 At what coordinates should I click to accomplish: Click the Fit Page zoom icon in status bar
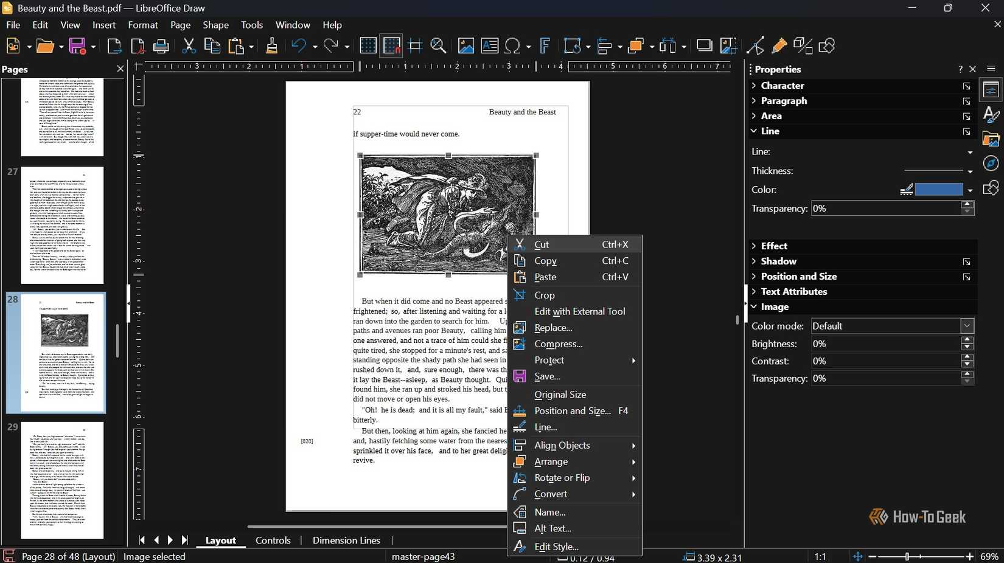(x=857, y=556)
